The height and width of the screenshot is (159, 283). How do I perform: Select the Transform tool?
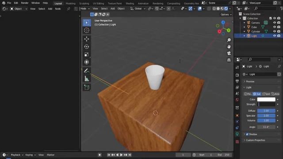pos(87,62)
